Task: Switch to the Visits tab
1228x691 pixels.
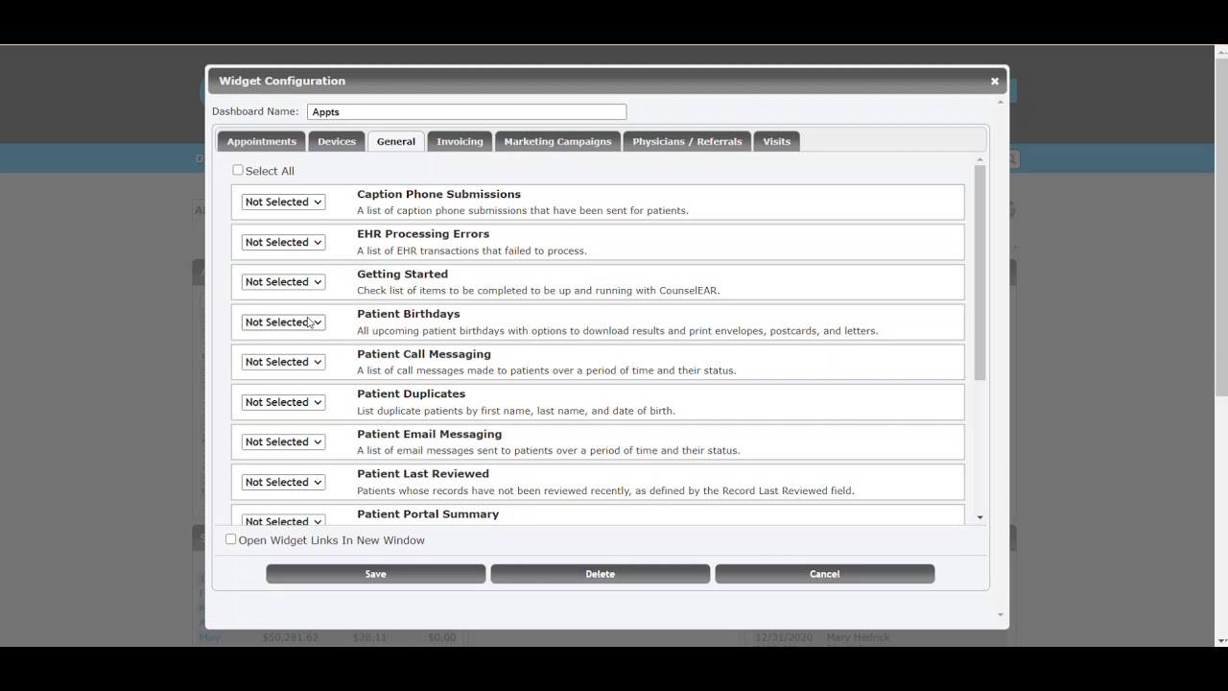Action: (x=777, y=142)
